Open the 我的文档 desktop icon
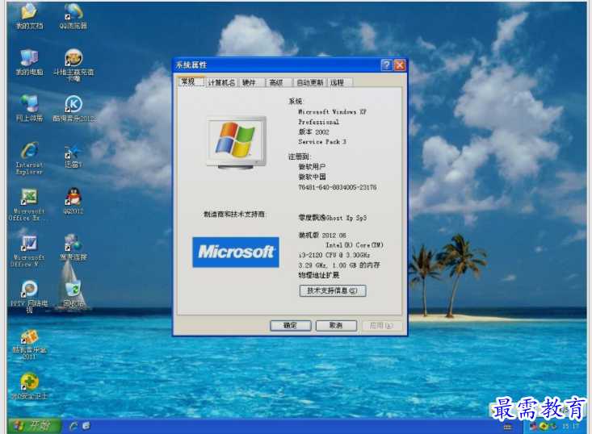592x434 pixels. (29, 16)
